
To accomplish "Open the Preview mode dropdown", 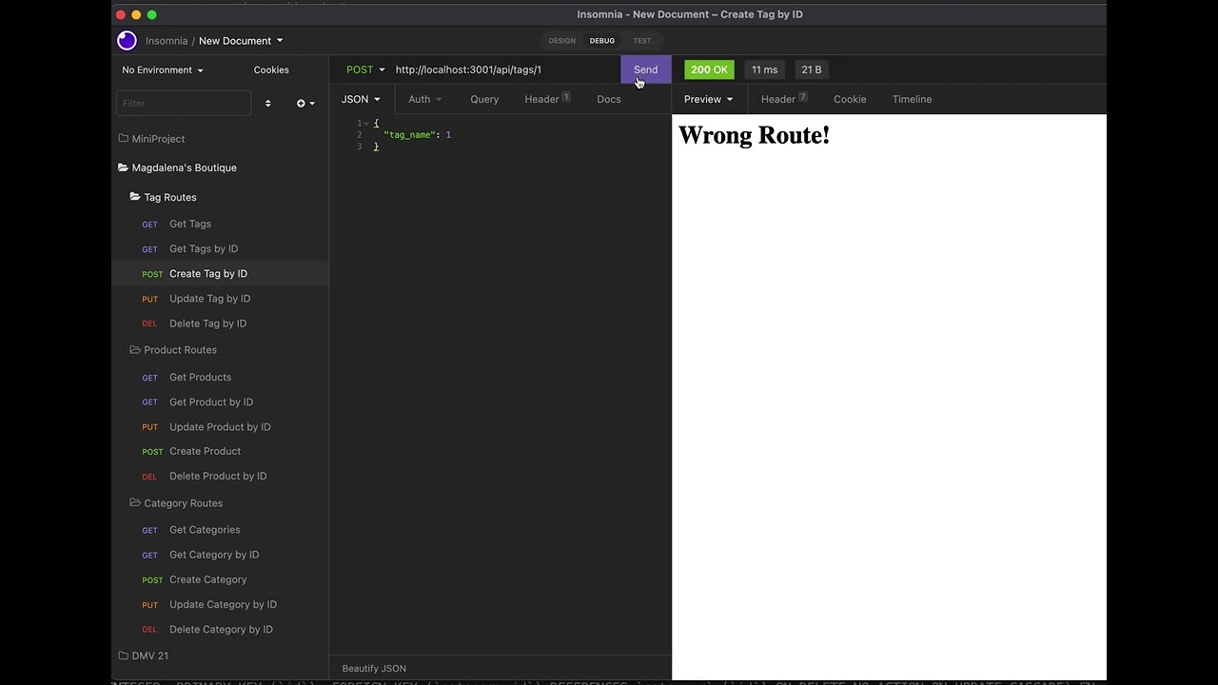I will 708,99.
